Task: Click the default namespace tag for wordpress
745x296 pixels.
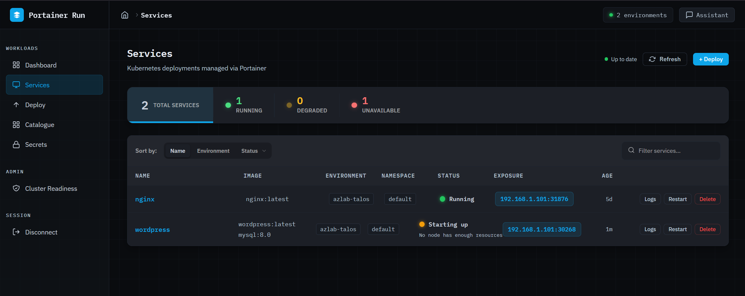Action: pos(383,229)
